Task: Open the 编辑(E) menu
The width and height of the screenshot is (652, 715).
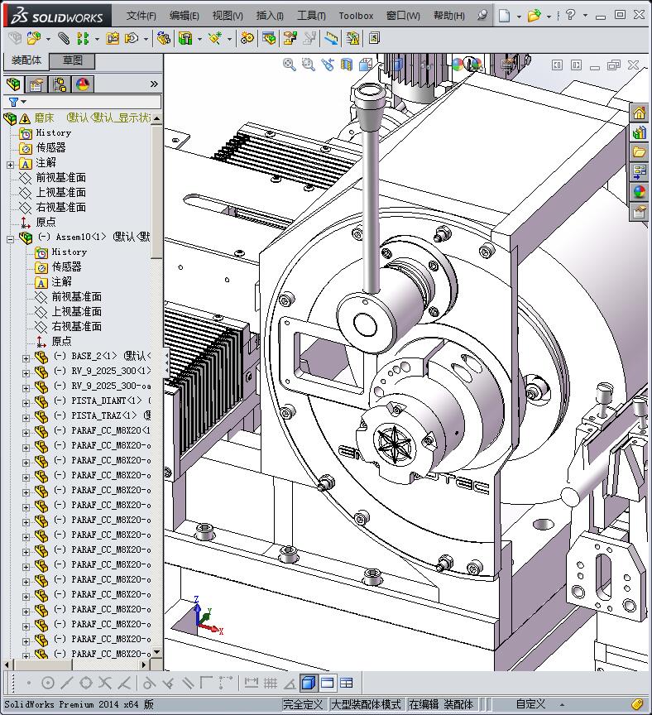Action: click(x=184, y=16)
